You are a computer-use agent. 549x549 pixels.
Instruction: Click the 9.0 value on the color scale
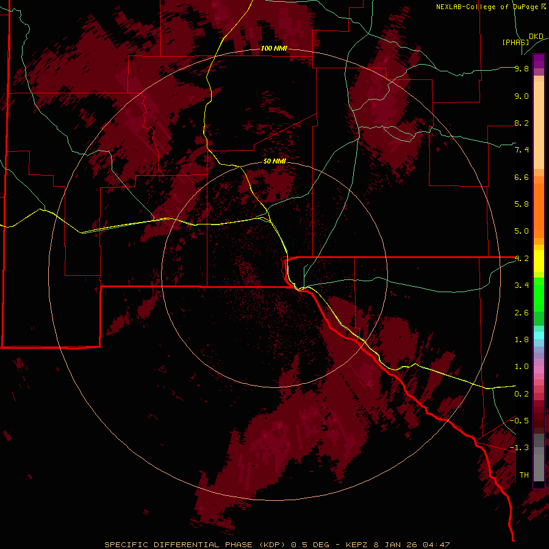[522, 96]
